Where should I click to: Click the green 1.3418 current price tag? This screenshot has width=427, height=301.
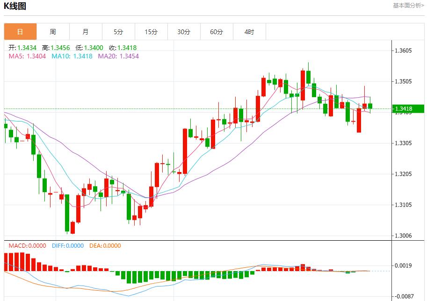(x=408, y=109)
